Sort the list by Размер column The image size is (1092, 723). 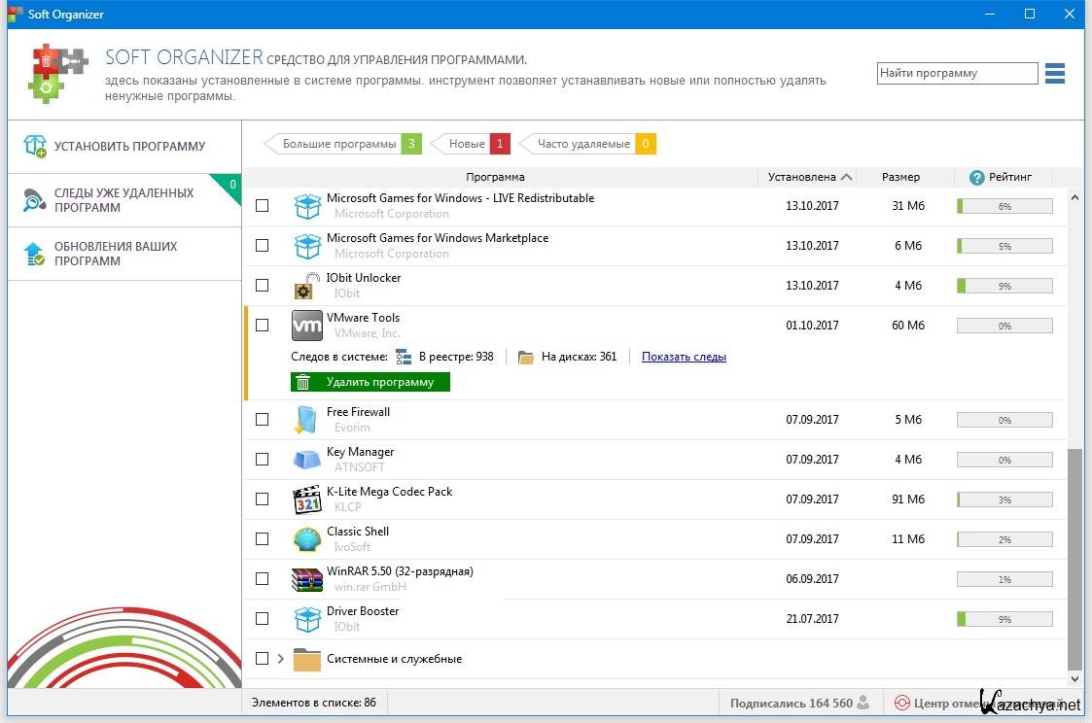(x=900, y=177)
